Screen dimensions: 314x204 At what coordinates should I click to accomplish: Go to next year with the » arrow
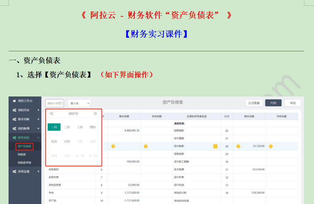click(95, 114)
